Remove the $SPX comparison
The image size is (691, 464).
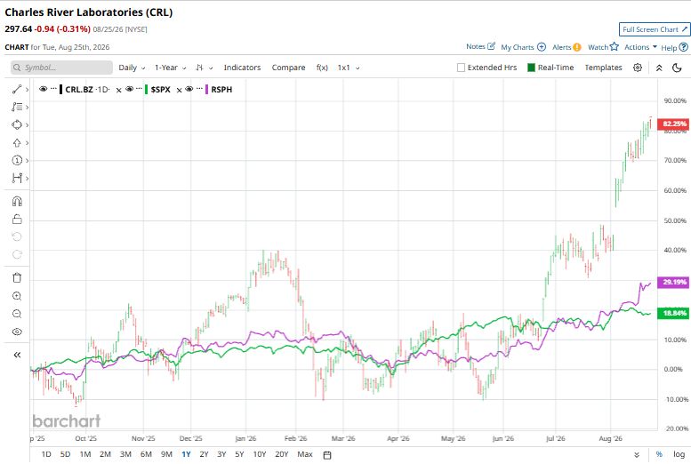(118, 90)
